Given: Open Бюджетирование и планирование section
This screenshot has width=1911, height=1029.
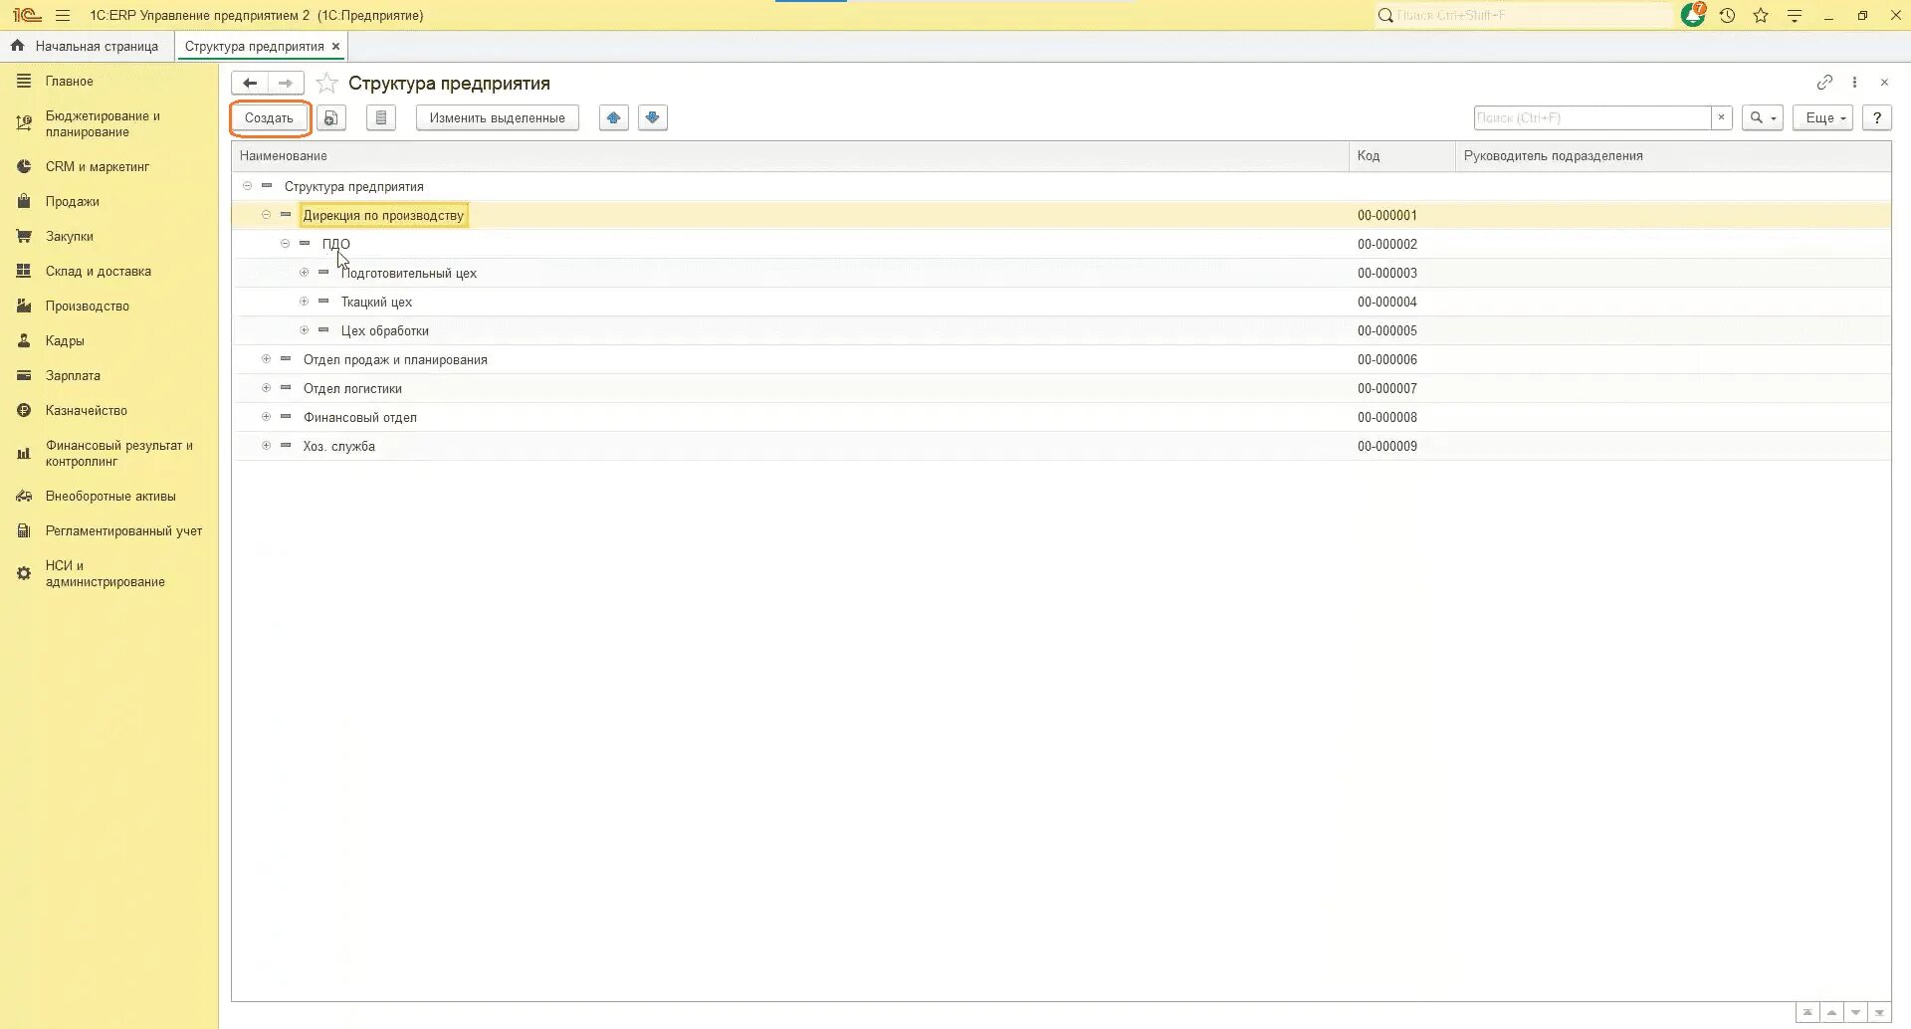Looking at the screenshot, I should click(x=103, y=123).
